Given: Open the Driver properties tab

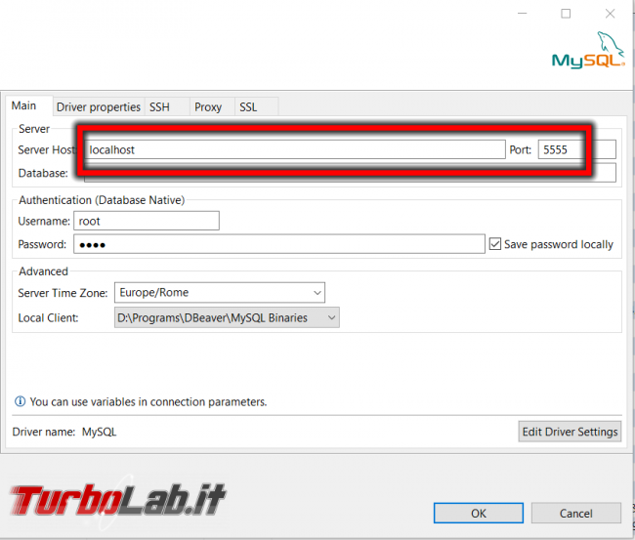Looking at the screenshot, I should pos(99,107).
